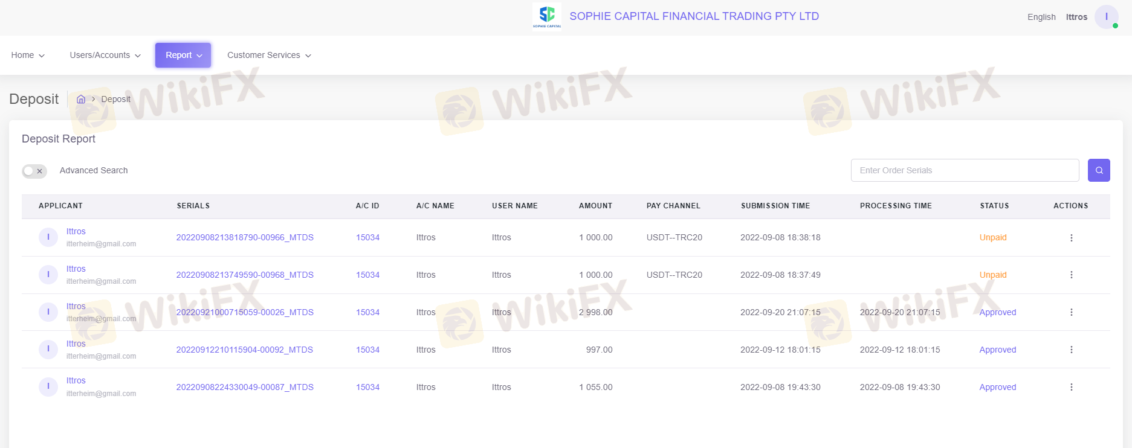Expand the Customer Services menu

pyautogui.click(x=269, y=55)
